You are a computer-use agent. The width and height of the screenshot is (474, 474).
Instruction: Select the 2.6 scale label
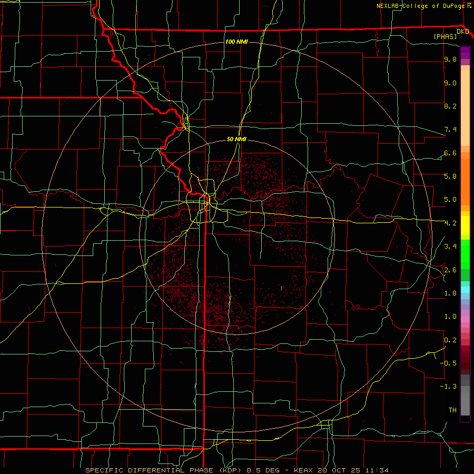[450, 270]
